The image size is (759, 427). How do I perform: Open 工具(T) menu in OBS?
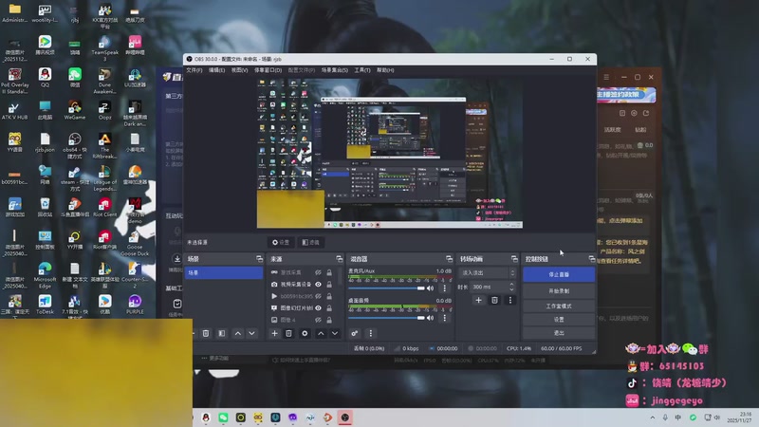[x=362, y=70]
